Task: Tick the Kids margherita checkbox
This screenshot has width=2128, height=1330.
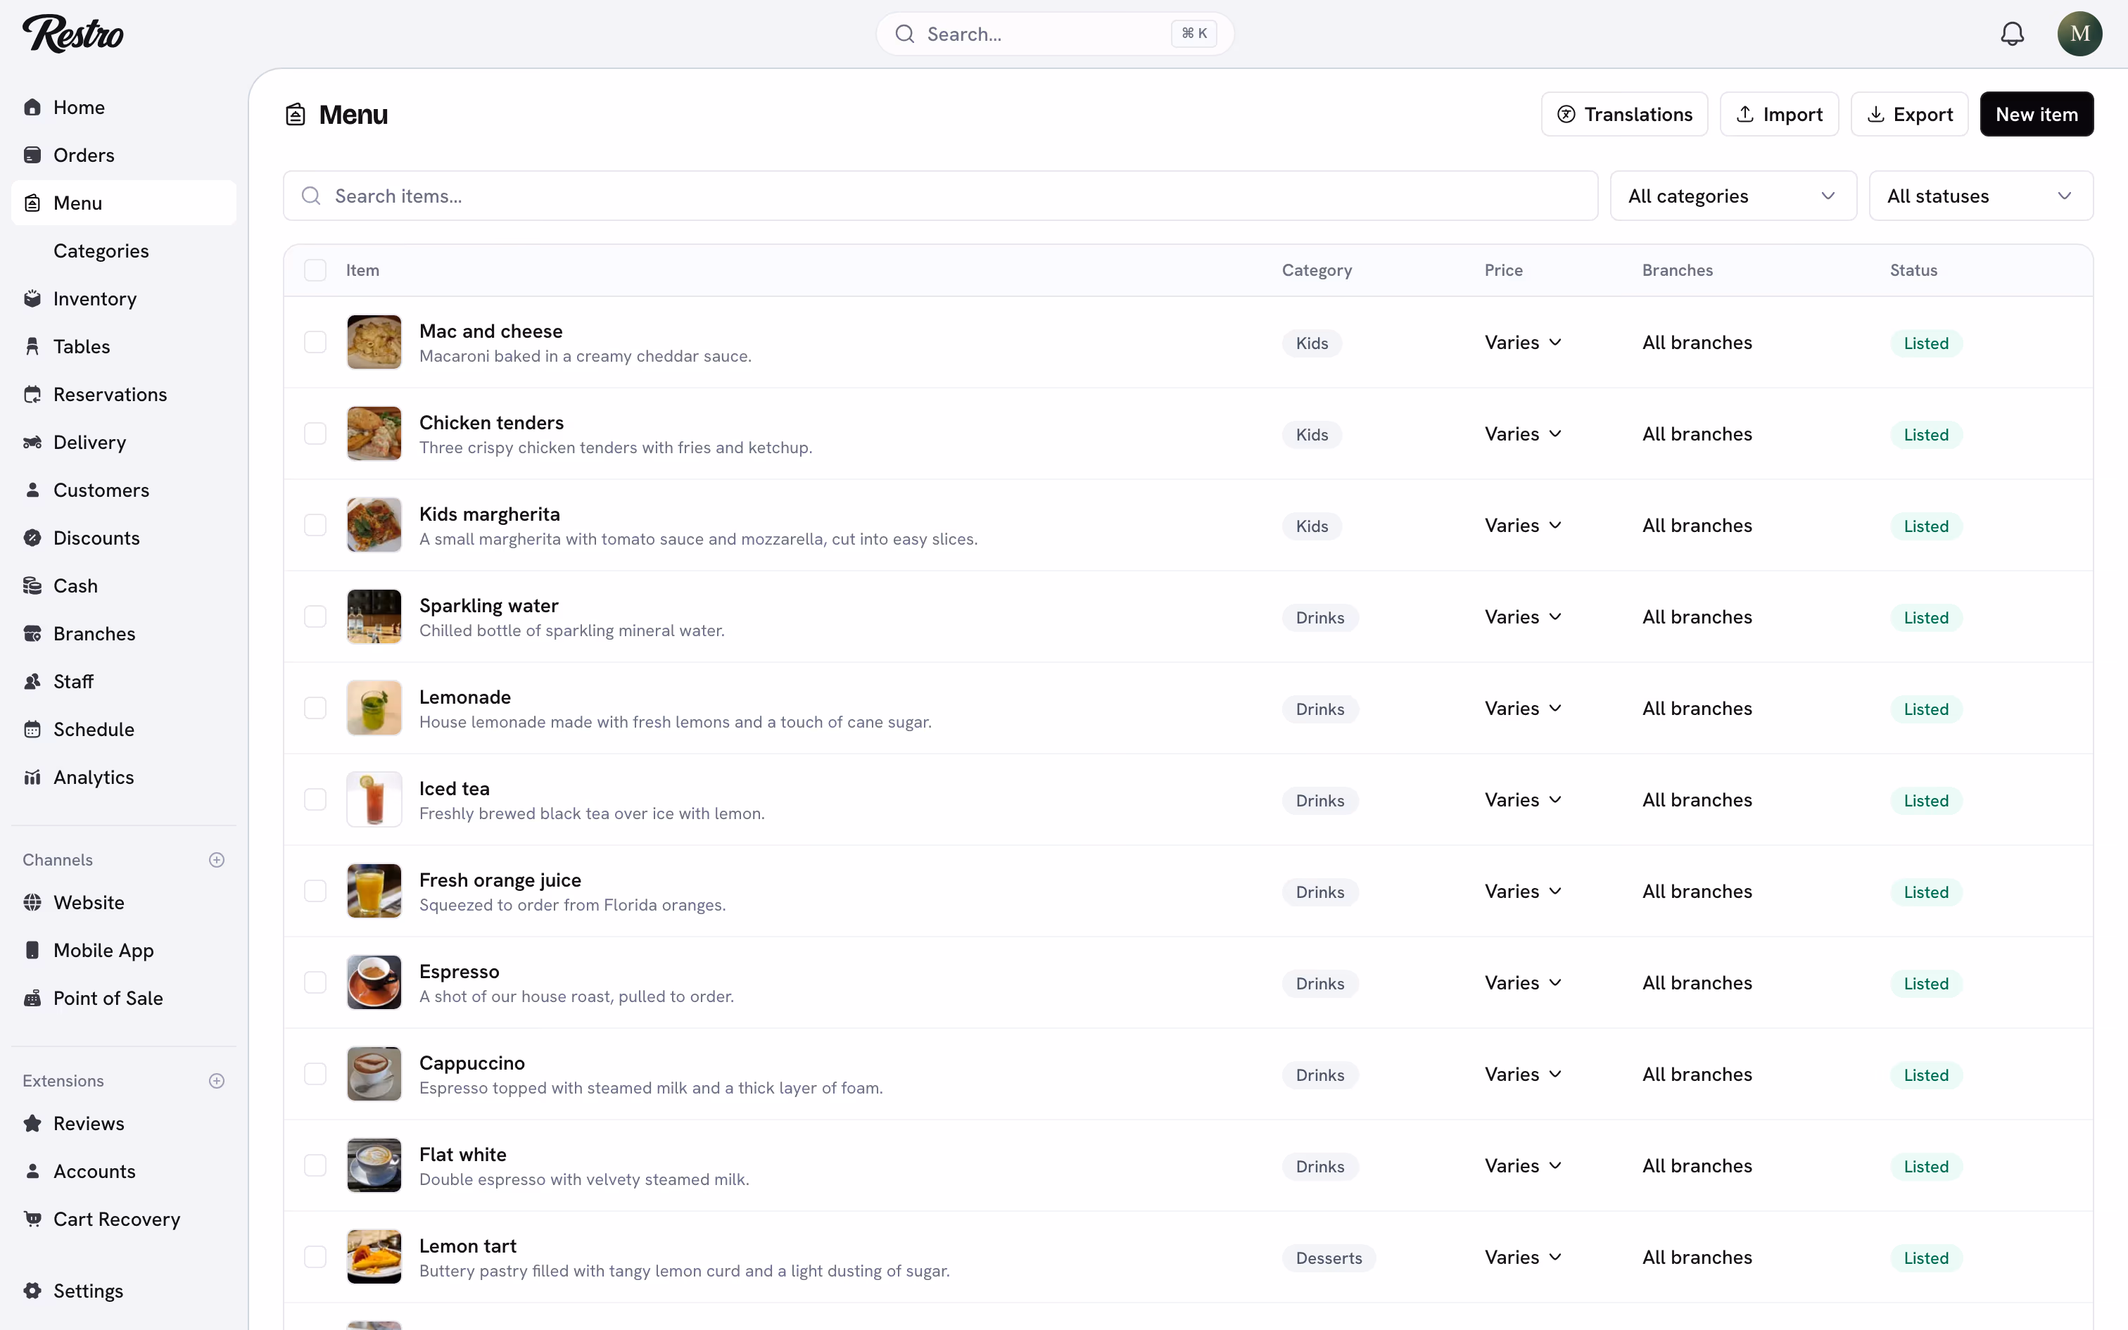Action: (315, 525)
